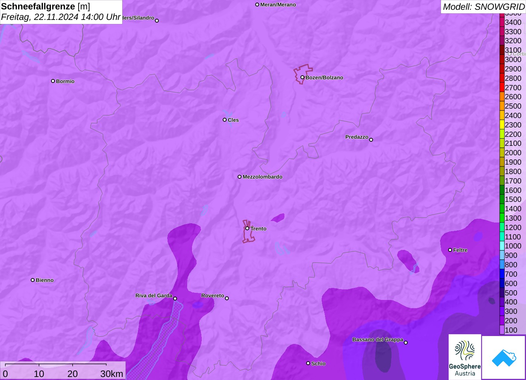Click the "Meran/Merano" city label
The width and height of the screenshot is (526, 380).
tap(278, 5)
